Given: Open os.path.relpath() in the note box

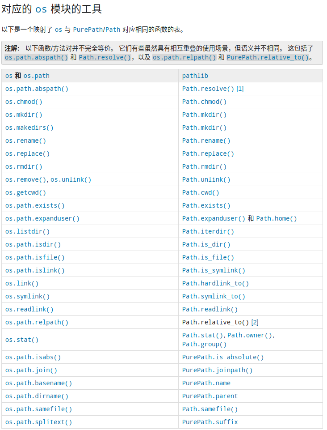Looking at the screenshot, I should point(184,57).
